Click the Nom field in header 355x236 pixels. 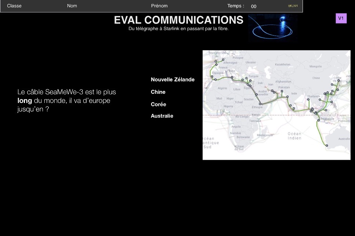point(72,6)
